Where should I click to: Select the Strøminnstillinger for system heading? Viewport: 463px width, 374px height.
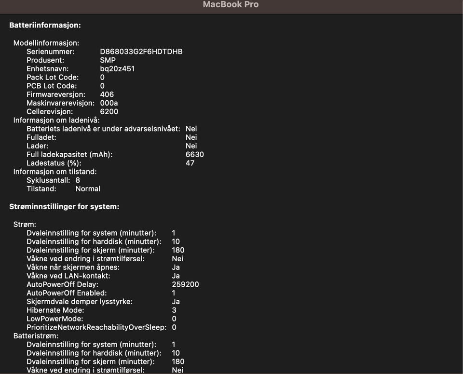click(64, 207)
